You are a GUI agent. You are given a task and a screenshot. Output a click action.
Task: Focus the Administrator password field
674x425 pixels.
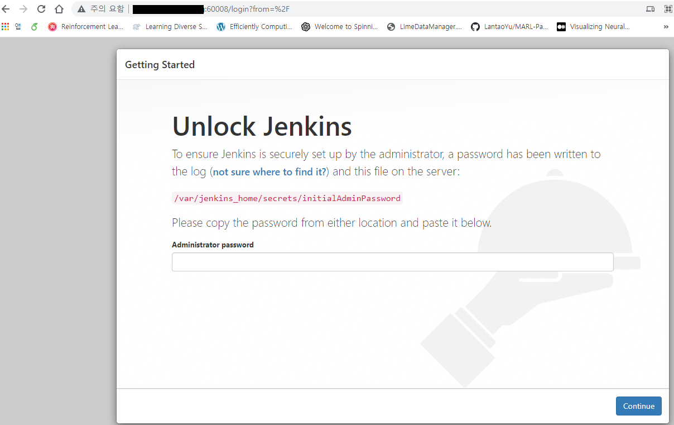392,262
